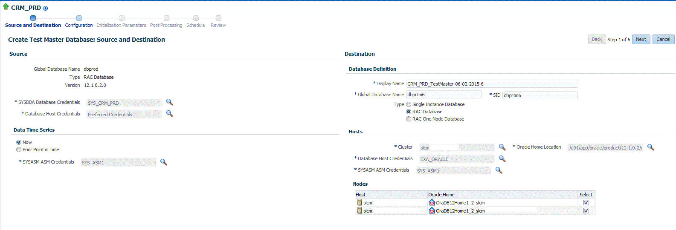Go to Schedule step
The image size is (676, 230).
click(x=196, y=25)
